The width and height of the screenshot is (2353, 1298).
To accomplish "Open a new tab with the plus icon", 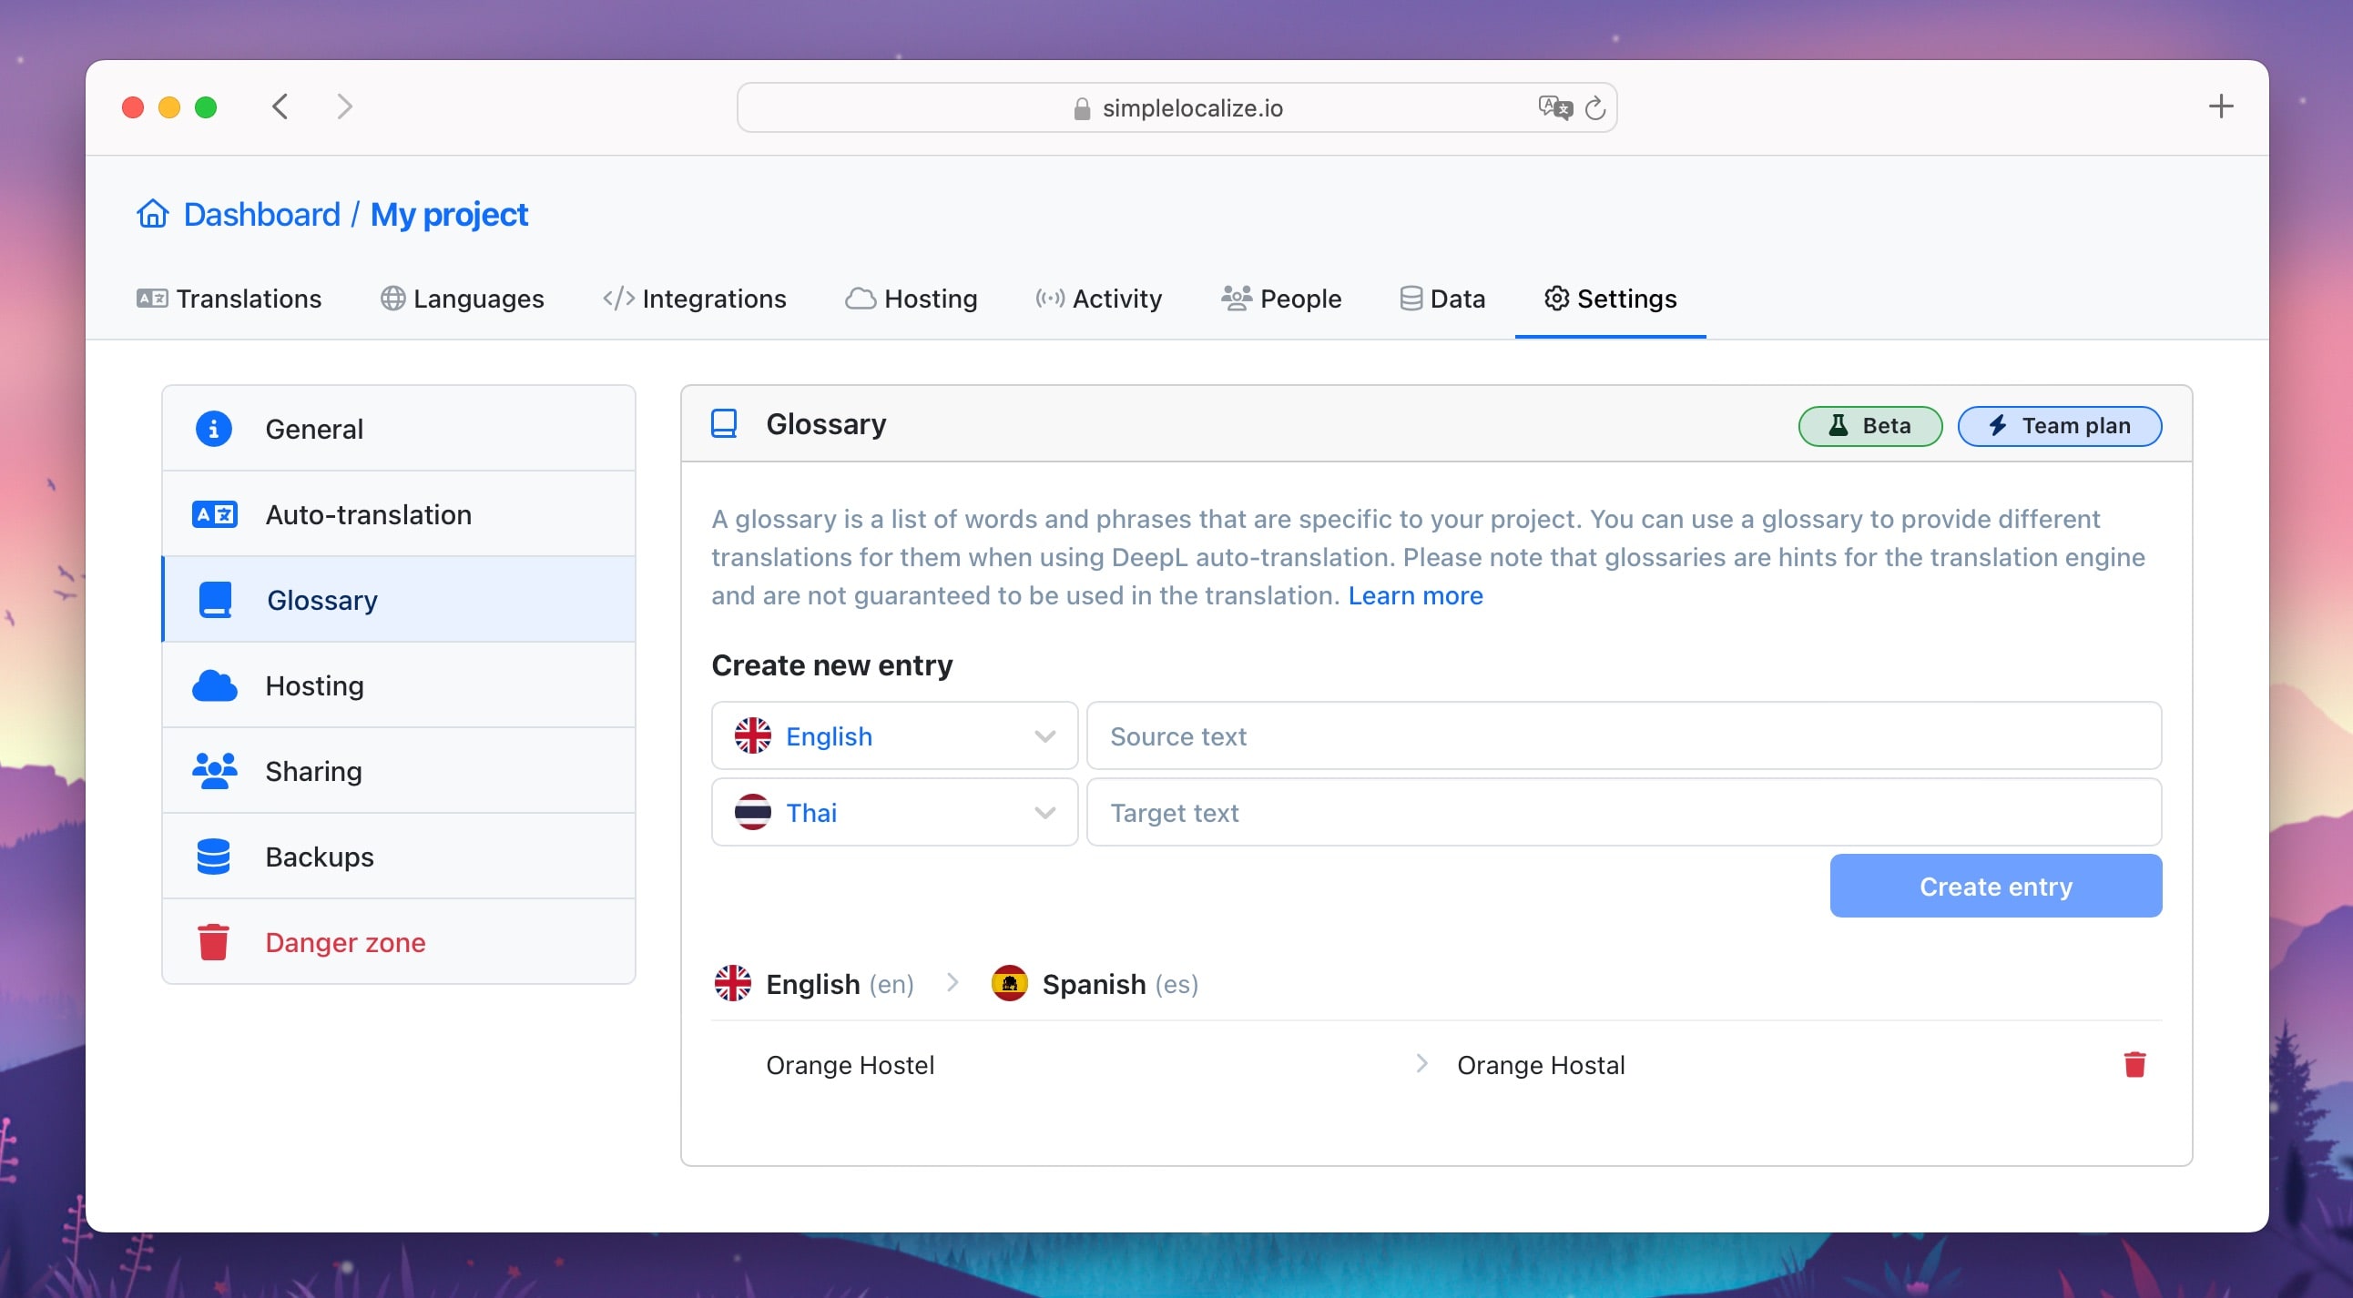I will coord(2221,106).
